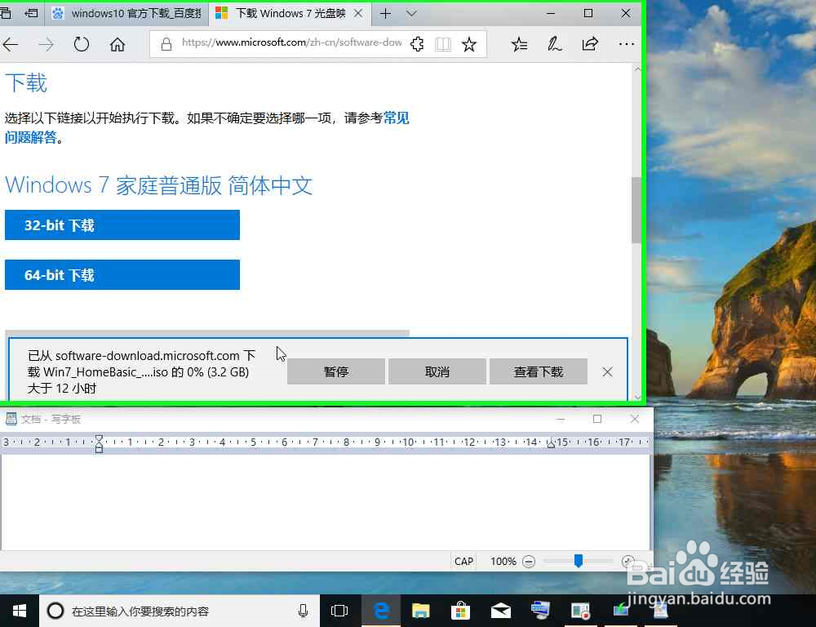Click the Cortana microphone icon
Image resolution: width=816 pixels, height=627 pixels.
pyautogui.click(x=303, y=611)
